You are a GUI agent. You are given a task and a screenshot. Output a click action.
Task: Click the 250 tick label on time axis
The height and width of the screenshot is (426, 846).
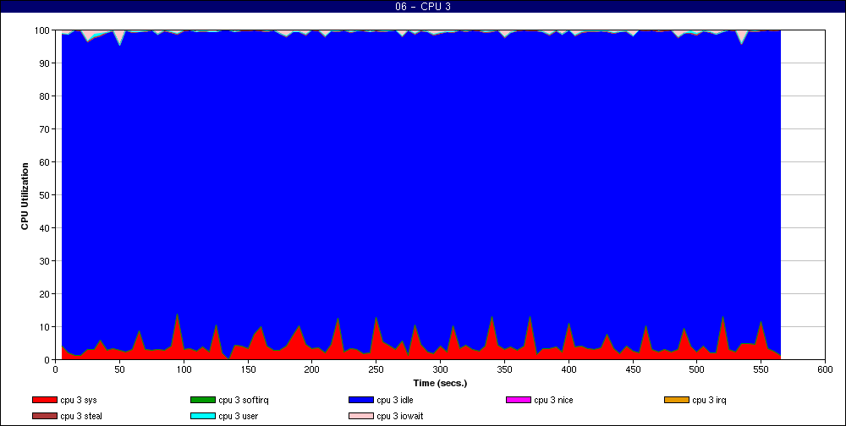(376, 369)
